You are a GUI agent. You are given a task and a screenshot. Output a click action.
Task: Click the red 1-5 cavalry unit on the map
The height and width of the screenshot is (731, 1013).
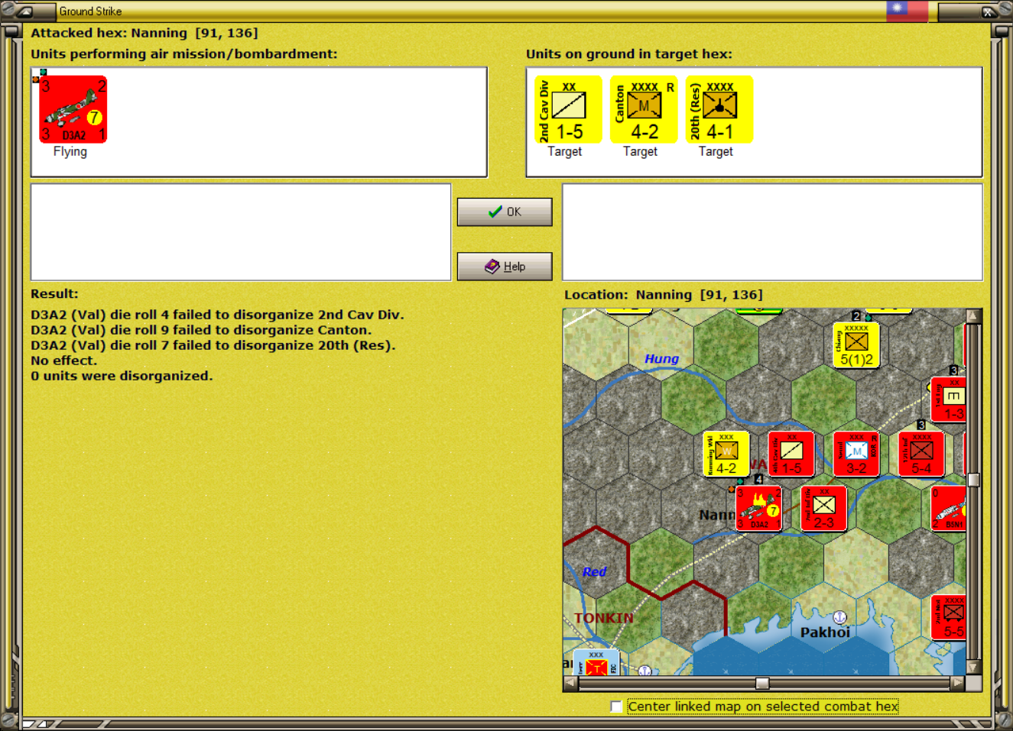[791, 454]
